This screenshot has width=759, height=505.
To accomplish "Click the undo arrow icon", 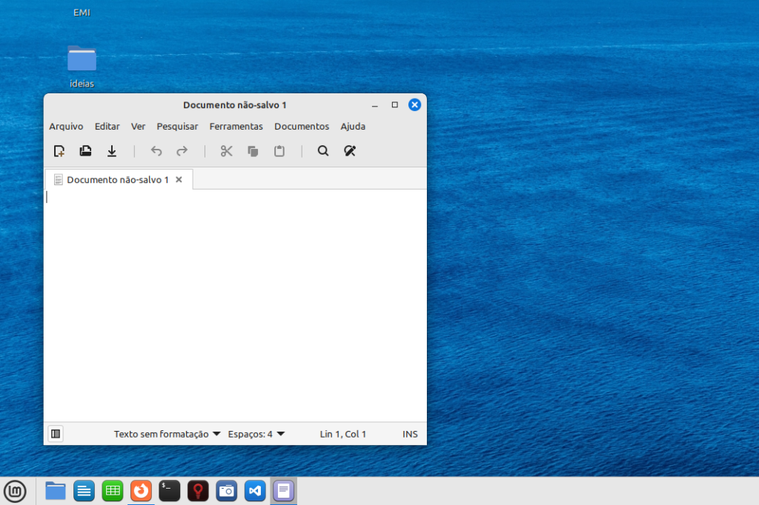I will (156, 151).
